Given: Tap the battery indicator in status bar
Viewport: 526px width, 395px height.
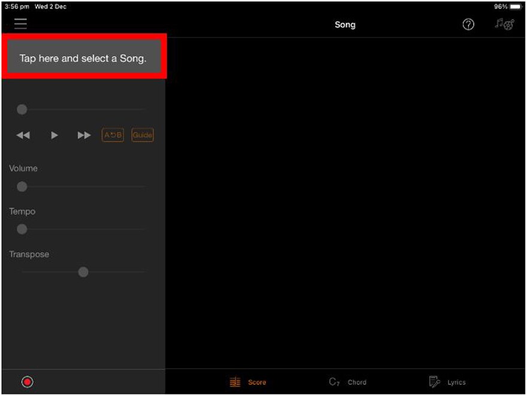Looking at the screenshot, I should (515, 7).
